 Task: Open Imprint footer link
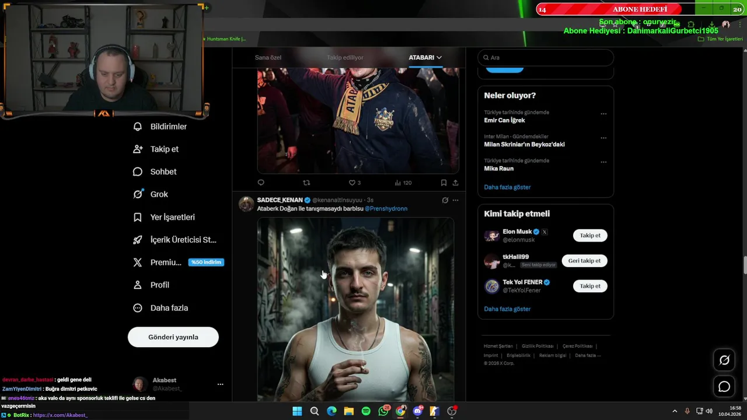(x=491, y=355)
